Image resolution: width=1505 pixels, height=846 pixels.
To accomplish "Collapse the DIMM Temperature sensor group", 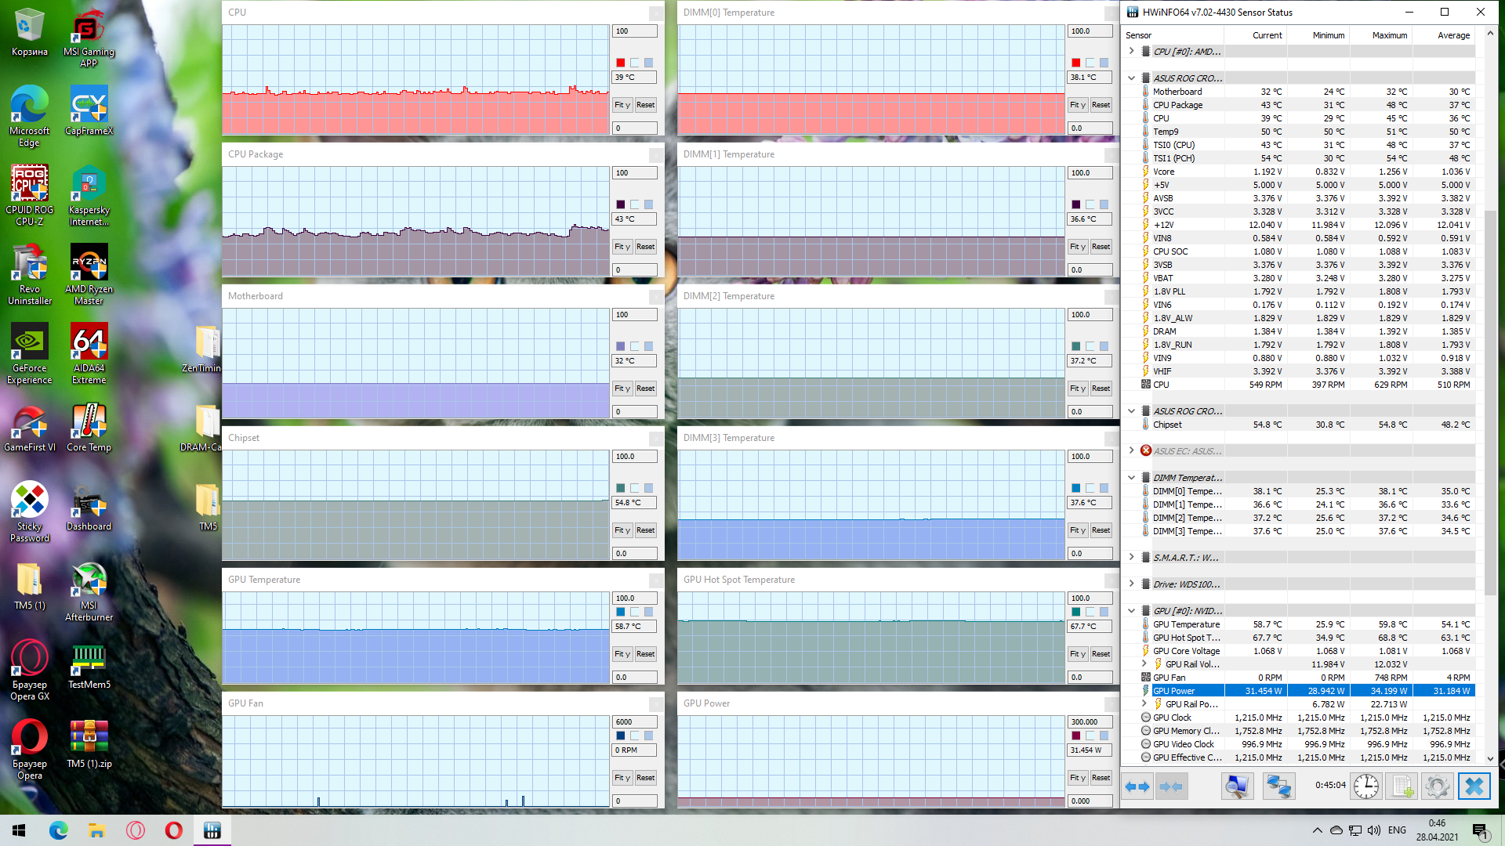I will [1131, 478].
